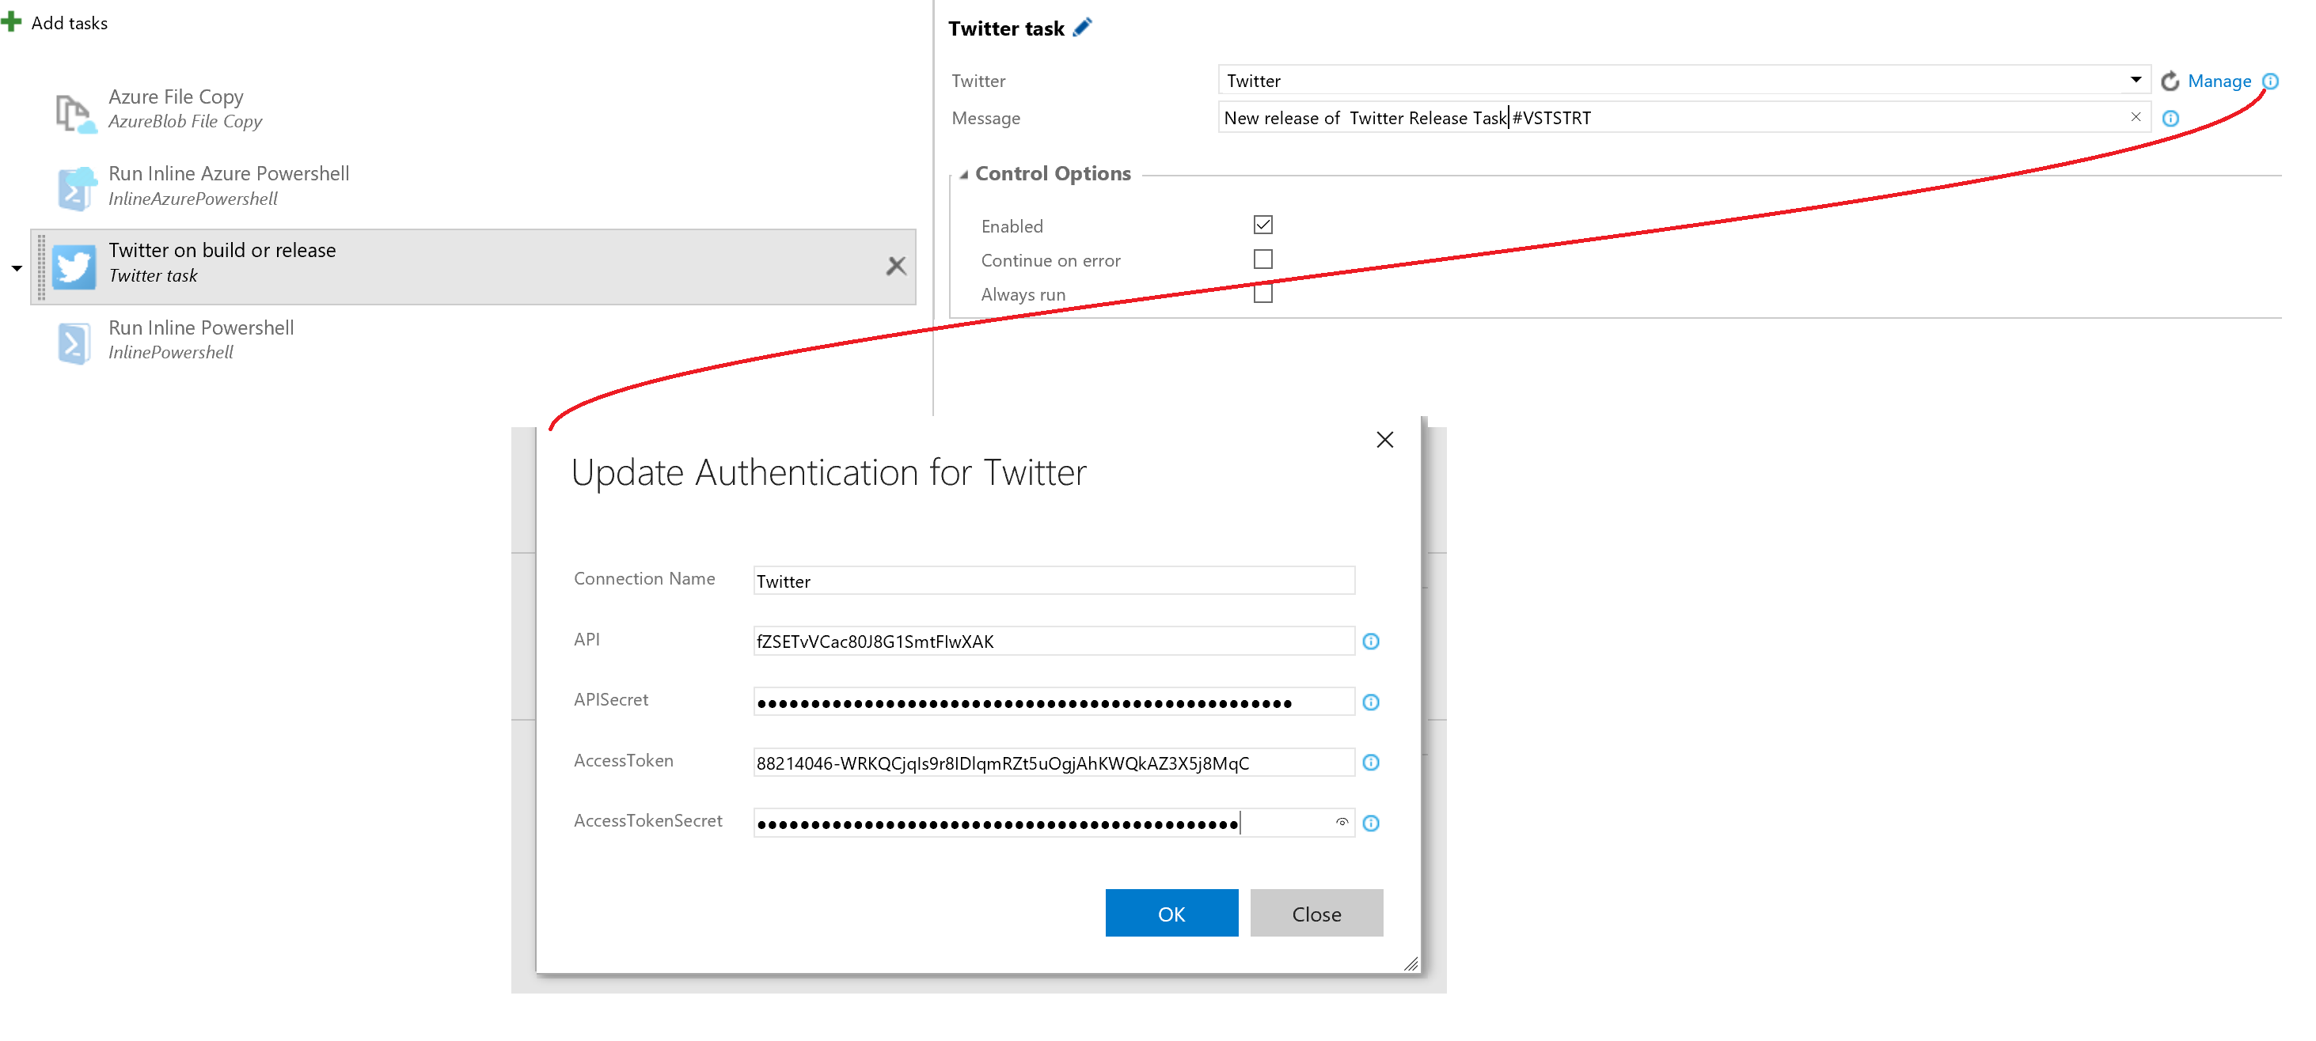Screen dimensions: 2316x1041
Task: Click the arrow left of the Twitter task
Action: coord(16,269)
